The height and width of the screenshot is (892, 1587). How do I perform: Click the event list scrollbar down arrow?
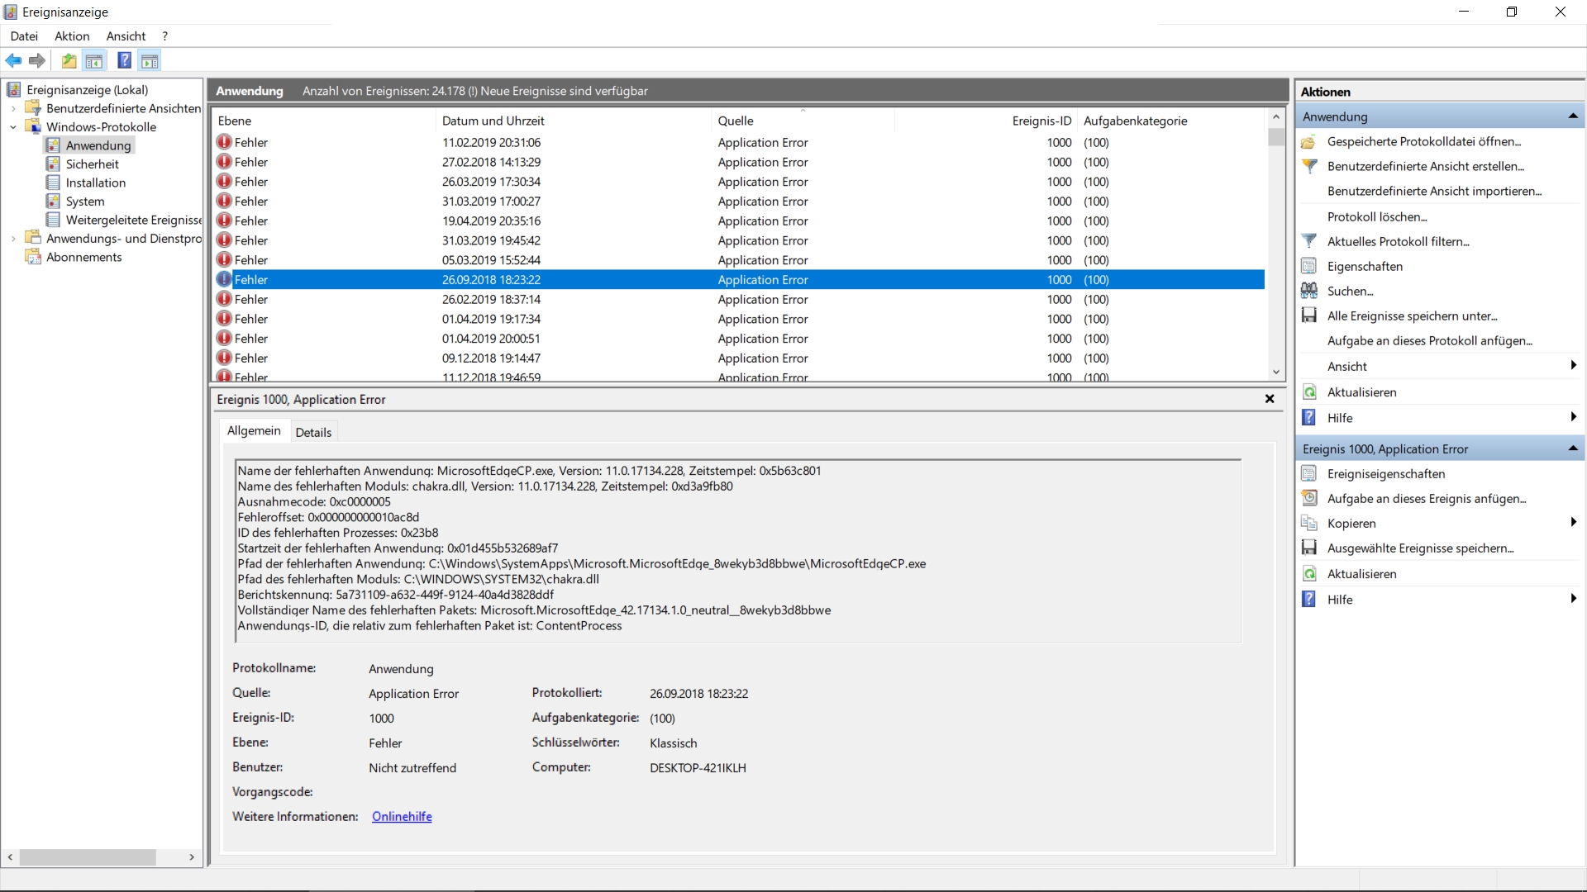click(1276, 372)
